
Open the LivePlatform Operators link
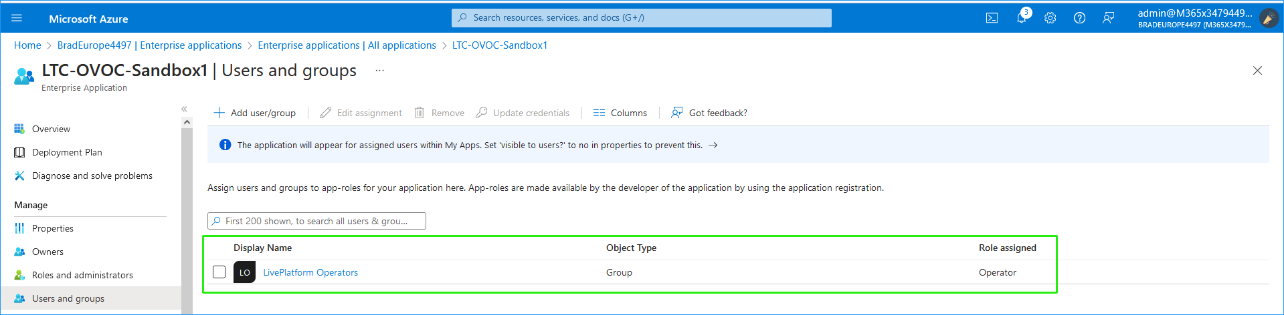pos(310,272)
